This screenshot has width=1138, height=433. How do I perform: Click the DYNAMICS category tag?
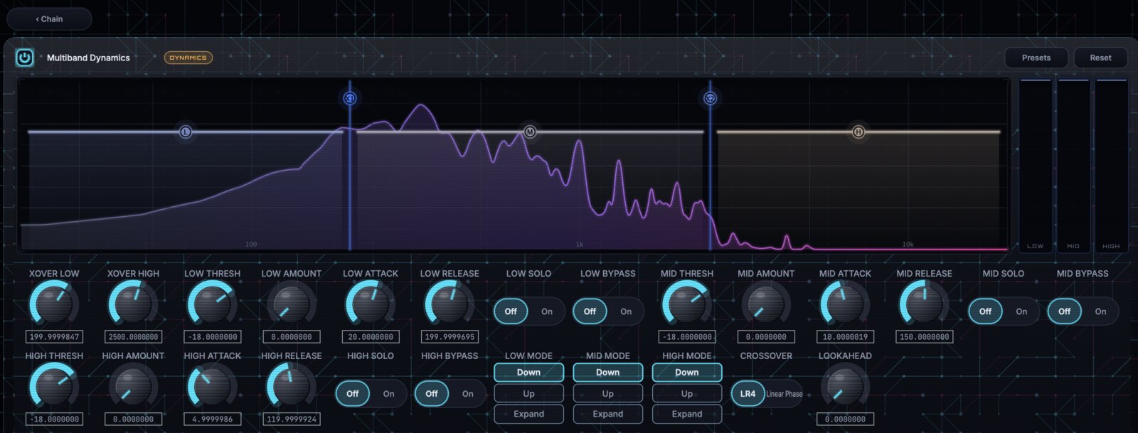pos(188,58)
